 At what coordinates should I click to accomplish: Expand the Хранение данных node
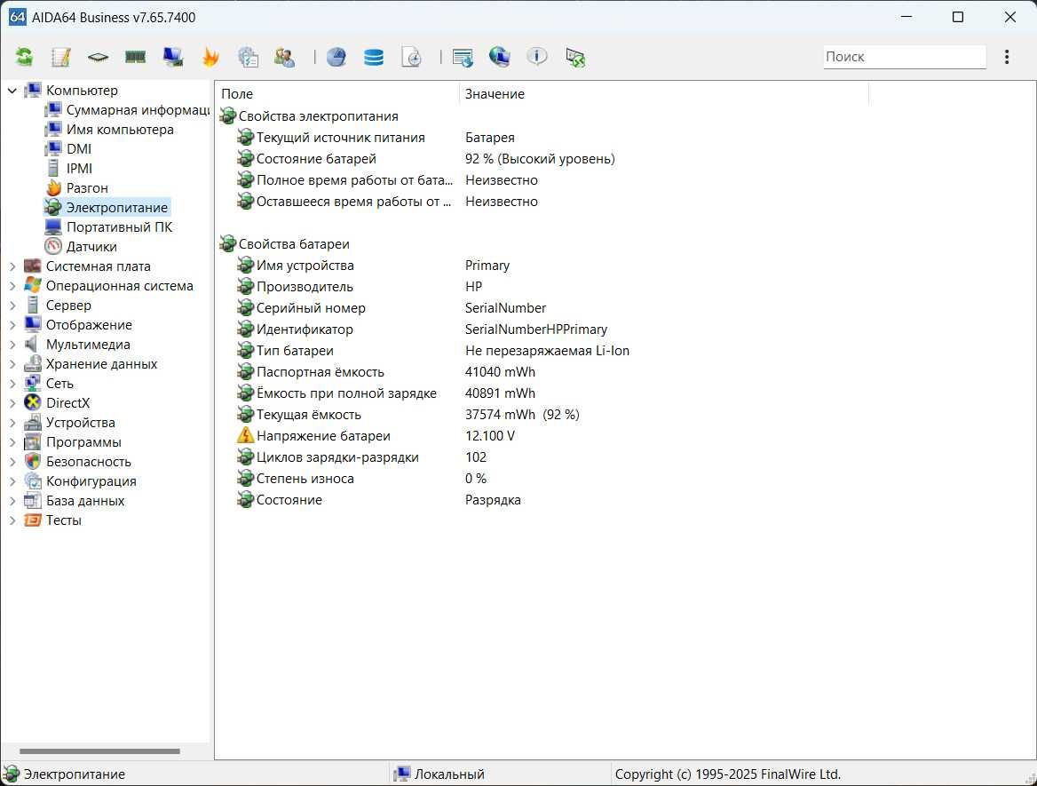tap(12, 364)
